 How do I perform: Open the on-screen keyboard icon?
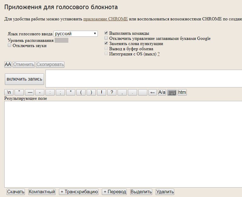[x=172, y=92]
